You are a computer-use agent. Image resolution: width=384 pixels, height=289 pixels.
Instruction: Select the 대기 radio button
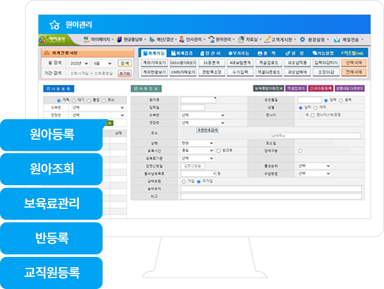(x=74, y=101)
